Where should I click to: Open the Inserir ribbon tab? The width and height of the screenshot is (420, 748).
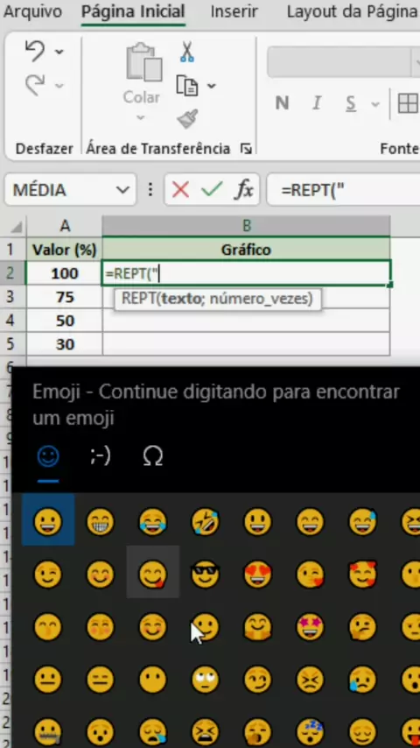(x=234, y=11)
